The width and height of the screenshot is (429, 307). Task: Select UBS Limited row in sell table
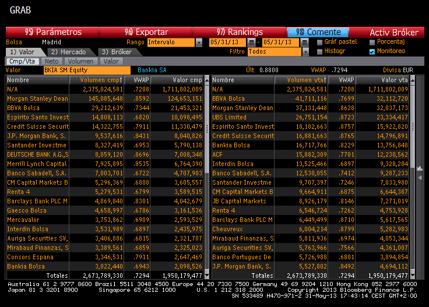310,117
